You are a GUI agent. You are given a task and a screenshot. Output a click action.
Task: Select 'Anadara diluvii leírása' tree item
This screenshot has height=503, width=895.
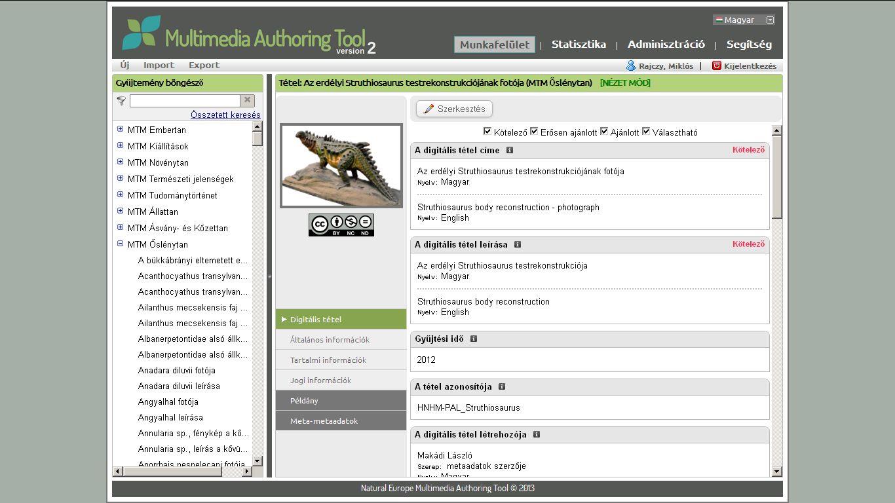[x=179, y=386]
